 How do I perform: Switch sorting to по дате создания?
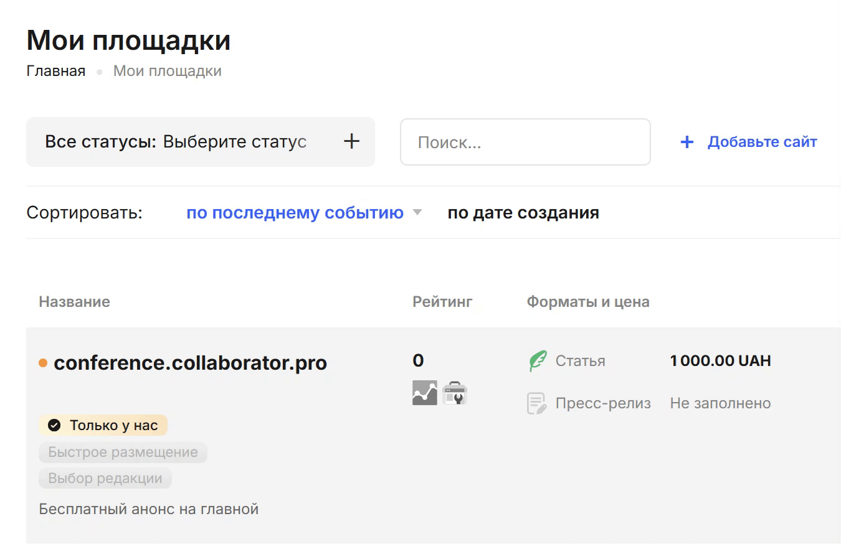(x=523, y=212)
